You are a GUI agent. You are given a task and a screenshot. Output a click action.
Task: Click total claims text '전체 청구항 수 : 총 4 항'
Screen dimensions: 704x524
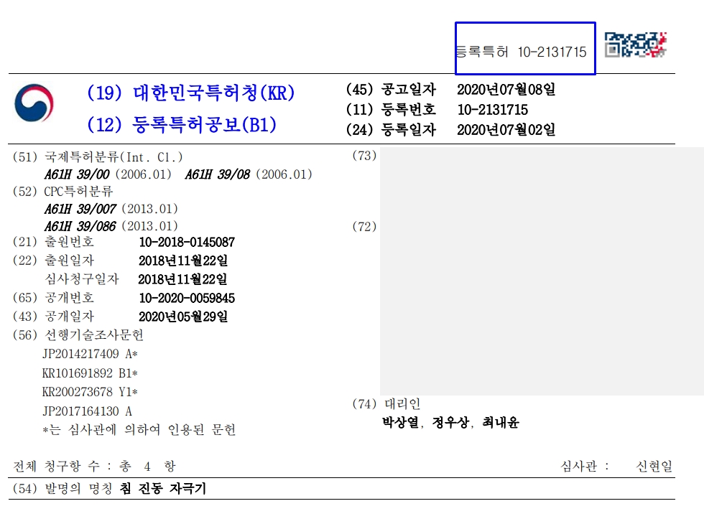pos(94,466)
